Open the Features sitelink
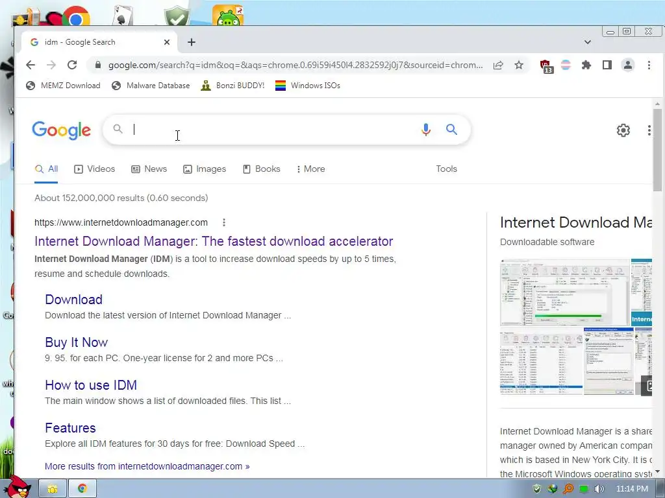The width and height of the screenshot is (665, 498). point(70,428)
